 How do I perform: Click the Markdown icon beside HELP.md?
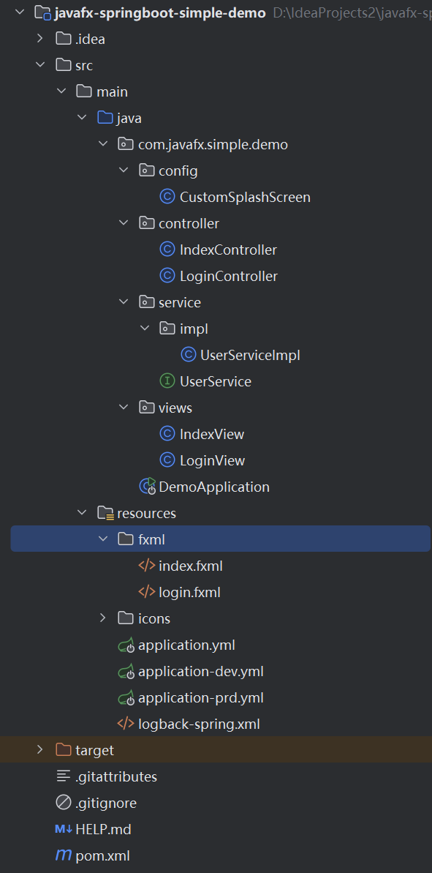[63, 829]
